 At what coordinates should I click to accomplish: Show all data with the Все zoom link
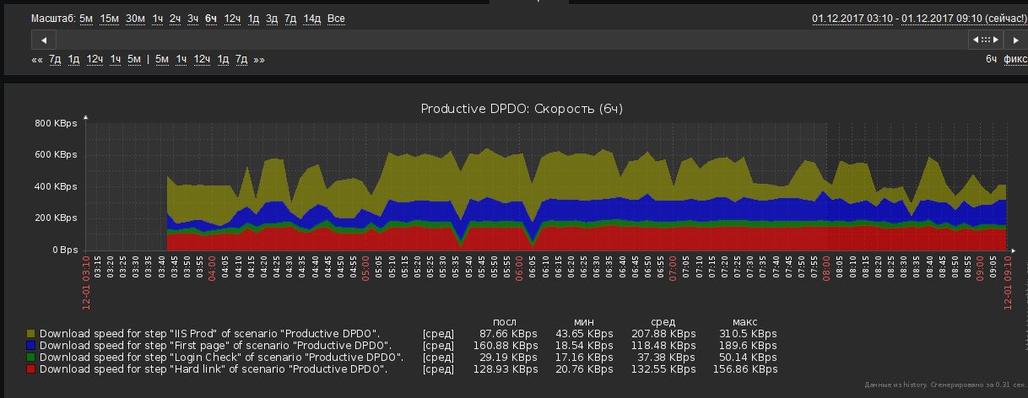336,19
